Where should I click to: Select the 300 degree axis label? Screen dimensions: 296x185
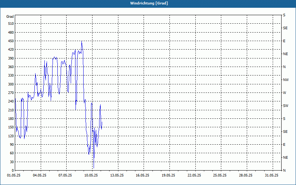[11, 84]
